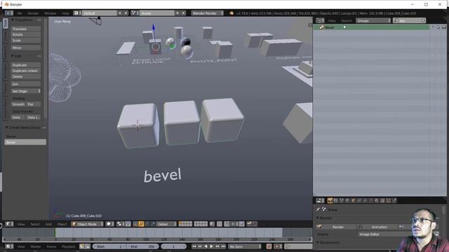Open the Global transform orientation dropdown
Viewport: 449px width, 252px height.
pos(167,224)
